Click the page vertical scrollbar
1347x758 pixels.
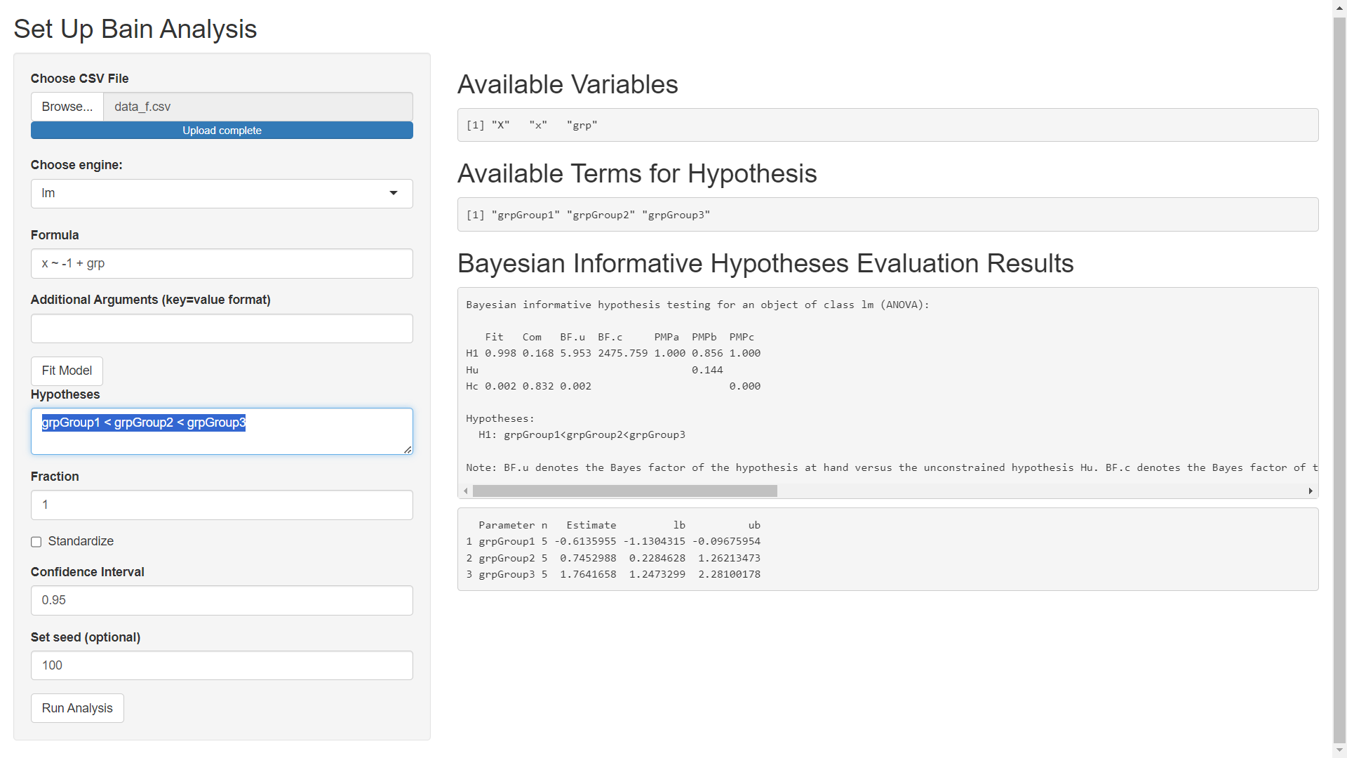(1340, 379)
